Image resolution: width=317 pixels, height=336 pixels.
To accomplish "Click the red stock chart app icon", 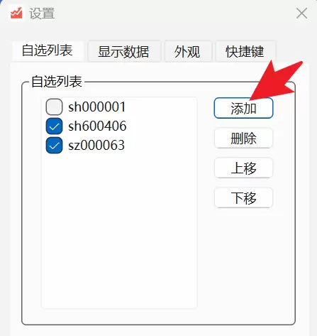I will tap(16, 13).
